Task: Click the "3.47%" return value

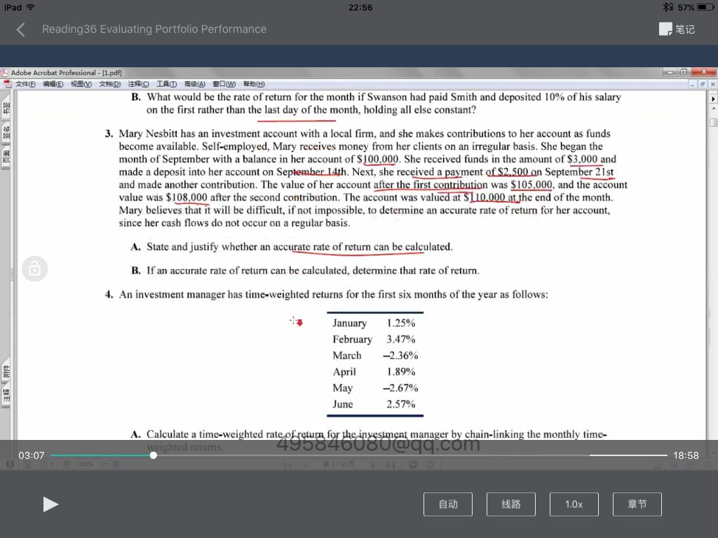Action: [x=400, y=339]
